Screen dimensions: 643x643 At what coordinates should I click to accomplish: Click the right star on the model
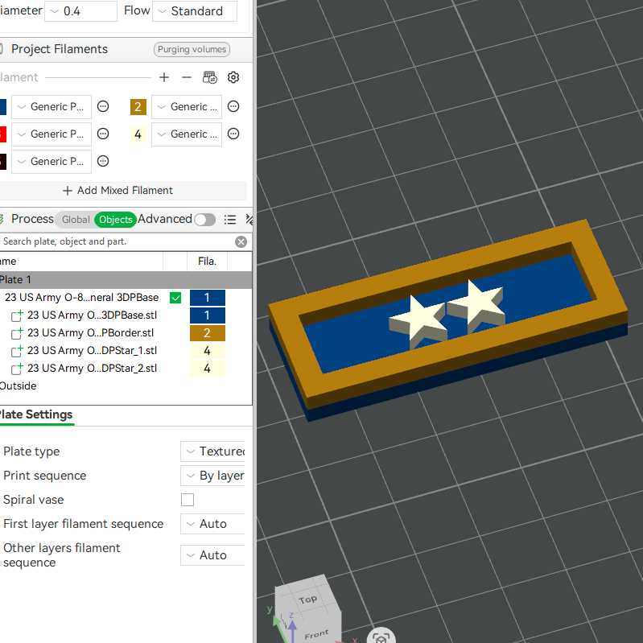coord(478,304)
